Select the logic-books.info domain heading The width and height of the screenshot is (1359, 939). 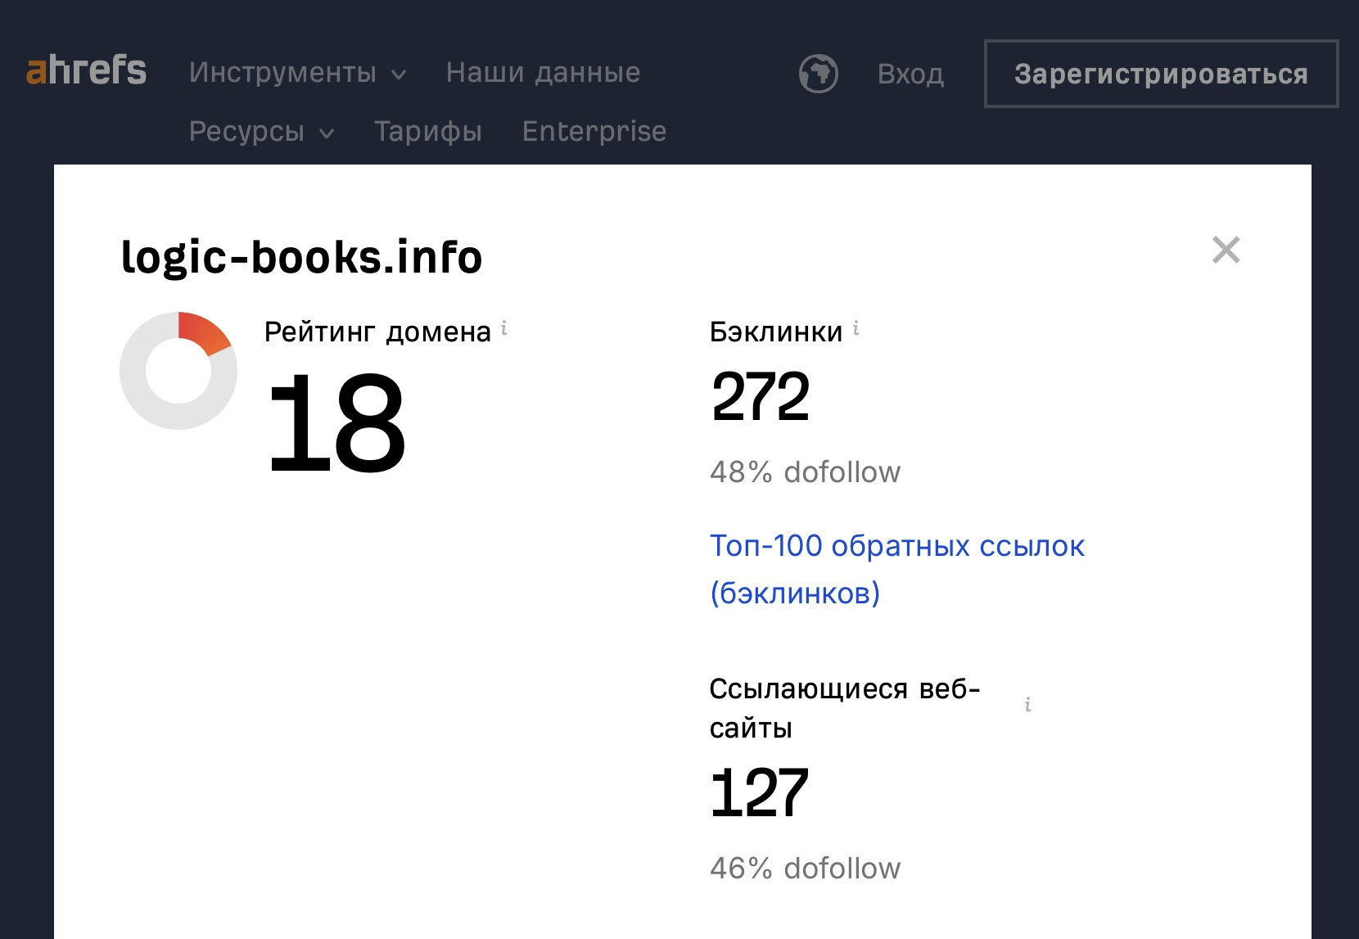click(x=301, y=257)
